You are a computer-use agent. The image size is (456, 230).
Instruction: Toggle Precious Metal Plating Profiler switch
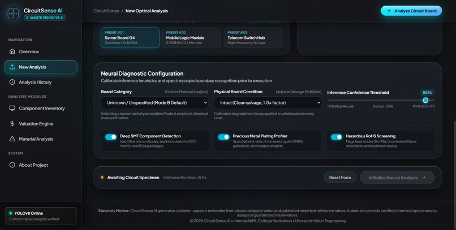click(223, 137)
